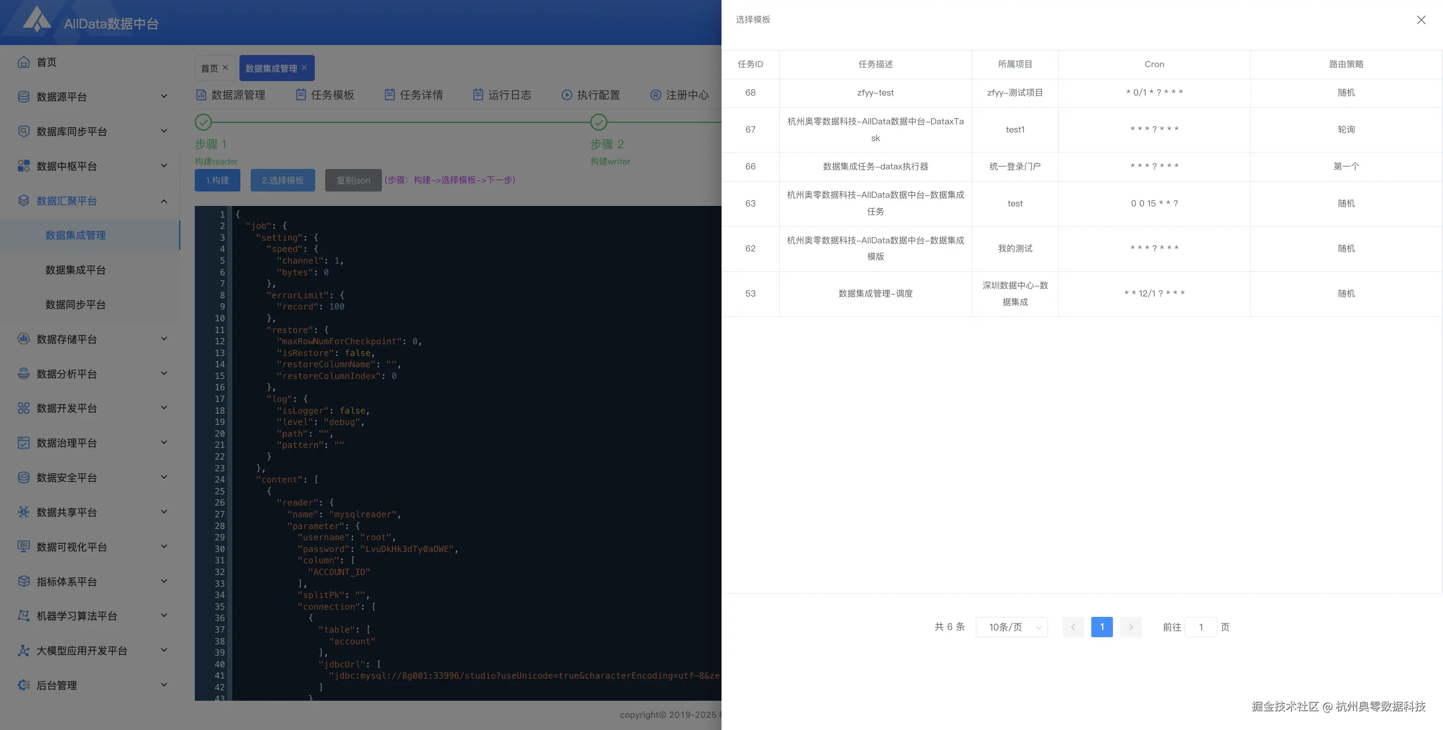Open the 任务详情 tab
1443x730 pixels.
(420, 95)
